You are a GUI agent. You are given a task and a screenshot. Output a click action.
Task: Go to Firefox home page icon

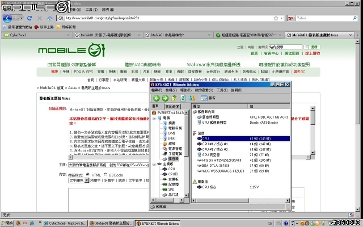coord(50,18)
